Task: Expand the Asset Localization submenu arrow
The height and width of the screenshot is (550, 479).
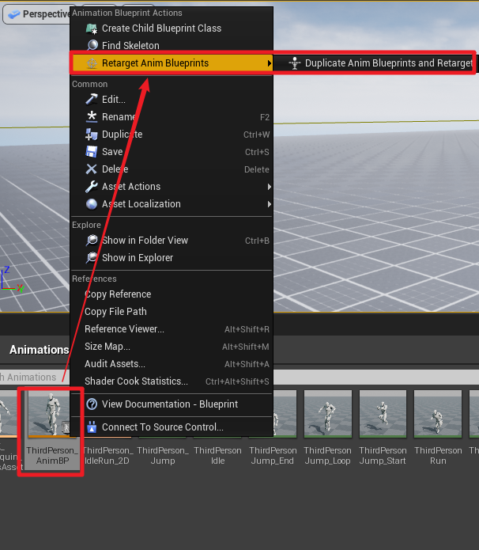Action: (x=269, y=204)
